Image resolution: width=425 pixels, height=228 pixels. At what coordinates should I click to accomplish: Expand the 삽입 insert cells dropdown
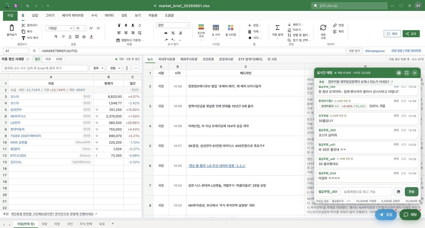click(x=254, y=25)
